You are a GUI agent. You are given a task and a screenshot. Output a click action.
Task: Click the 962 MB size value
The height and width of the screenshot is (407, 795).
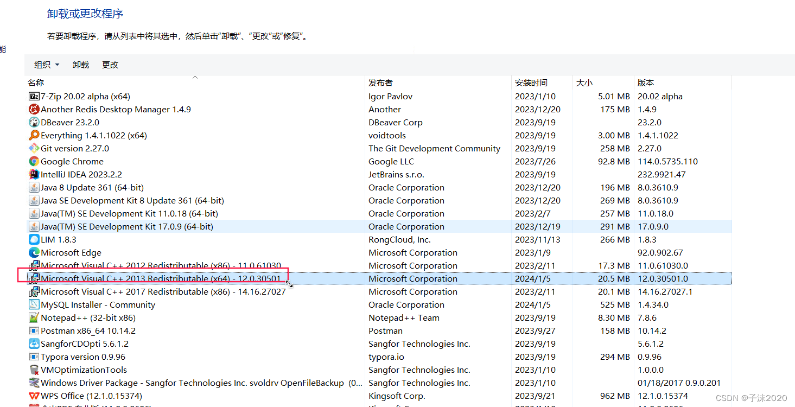[615, 396]
